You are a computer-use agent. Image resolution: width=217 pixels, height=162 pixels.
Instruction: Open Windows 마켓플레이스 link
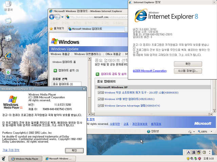(87, 54)
